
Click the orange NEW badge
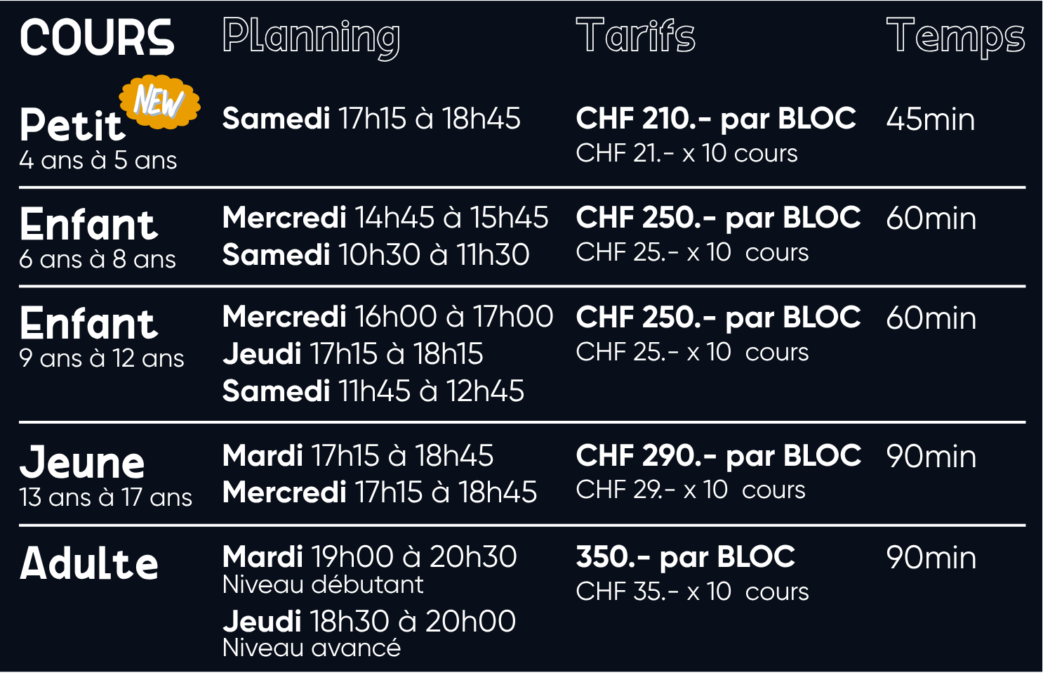click(x=160, y=102)
